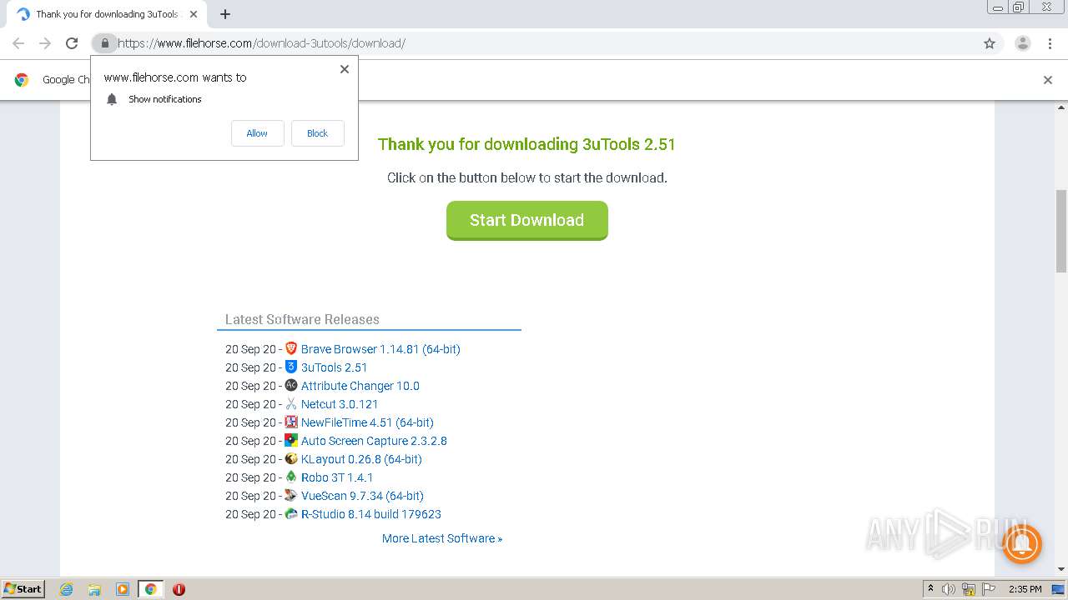Click the red taskbar antivirus icon
The height and width of the screenshot is (600, 1068).
pyautogui.click(x=179, y=589)
